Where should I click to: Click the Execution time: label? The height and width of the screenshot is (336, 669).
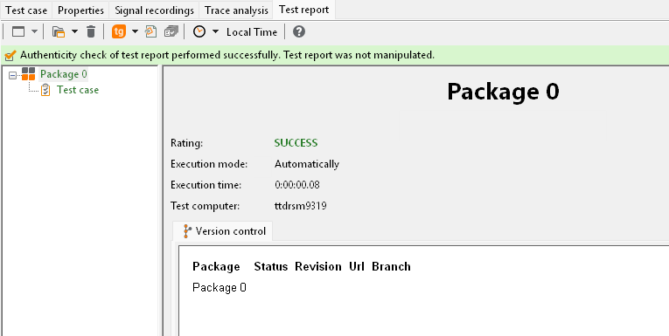[206, 185]
